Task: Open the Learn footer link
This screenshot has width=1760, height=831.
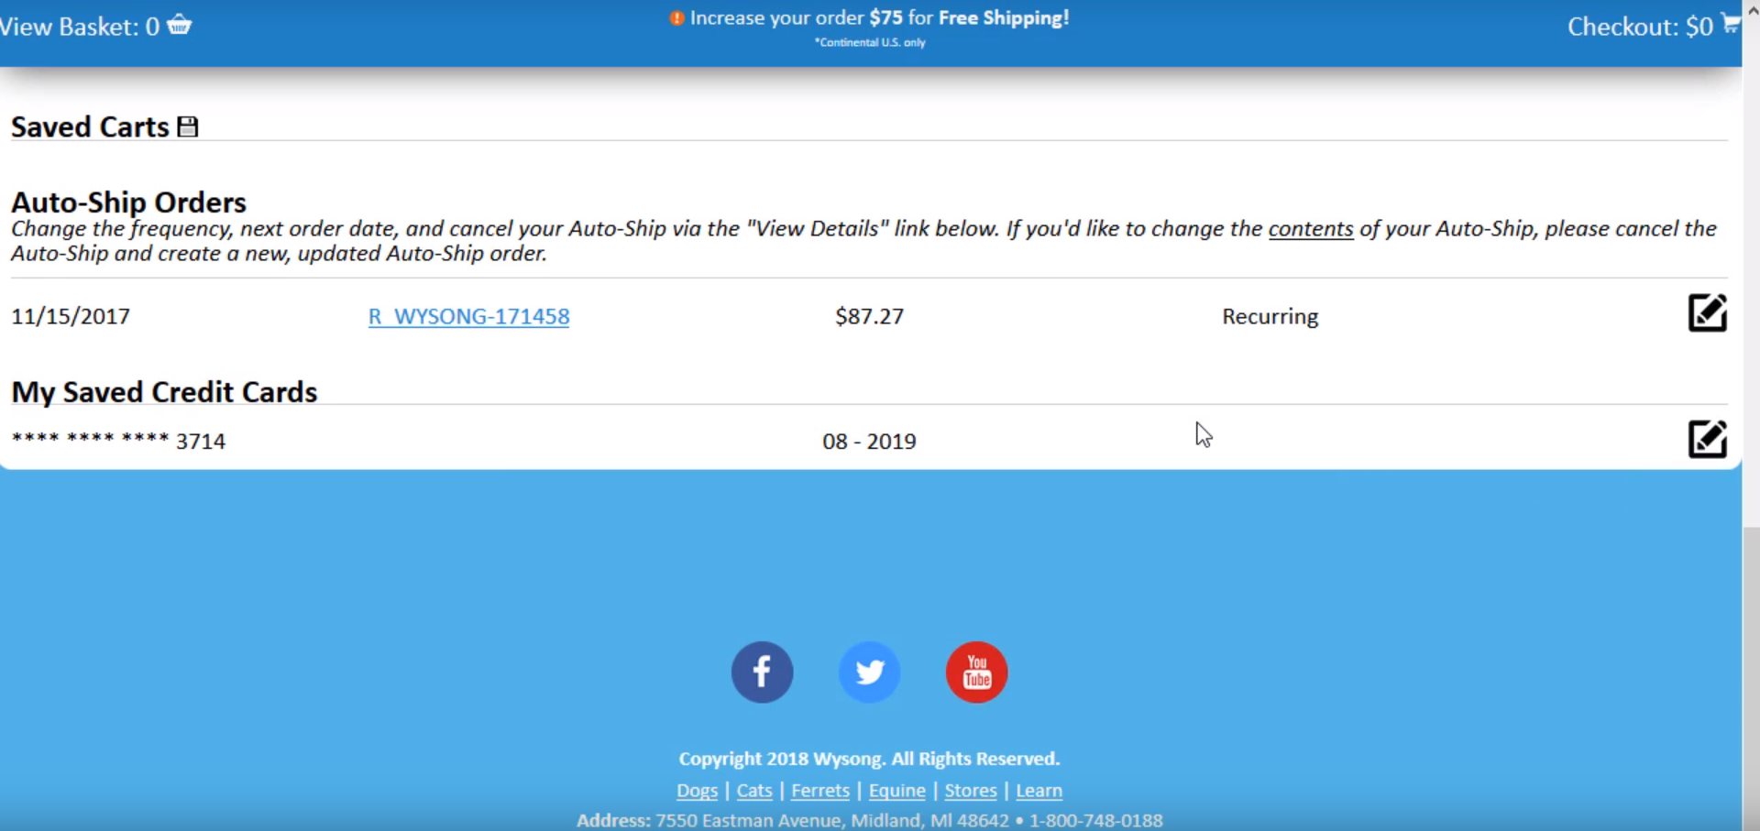Action: pyautogui.click(x=1039, y=790)
